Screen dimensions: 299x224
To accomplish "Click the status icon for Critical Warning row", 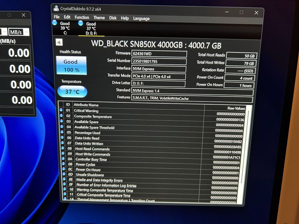I will click(61, 110).
